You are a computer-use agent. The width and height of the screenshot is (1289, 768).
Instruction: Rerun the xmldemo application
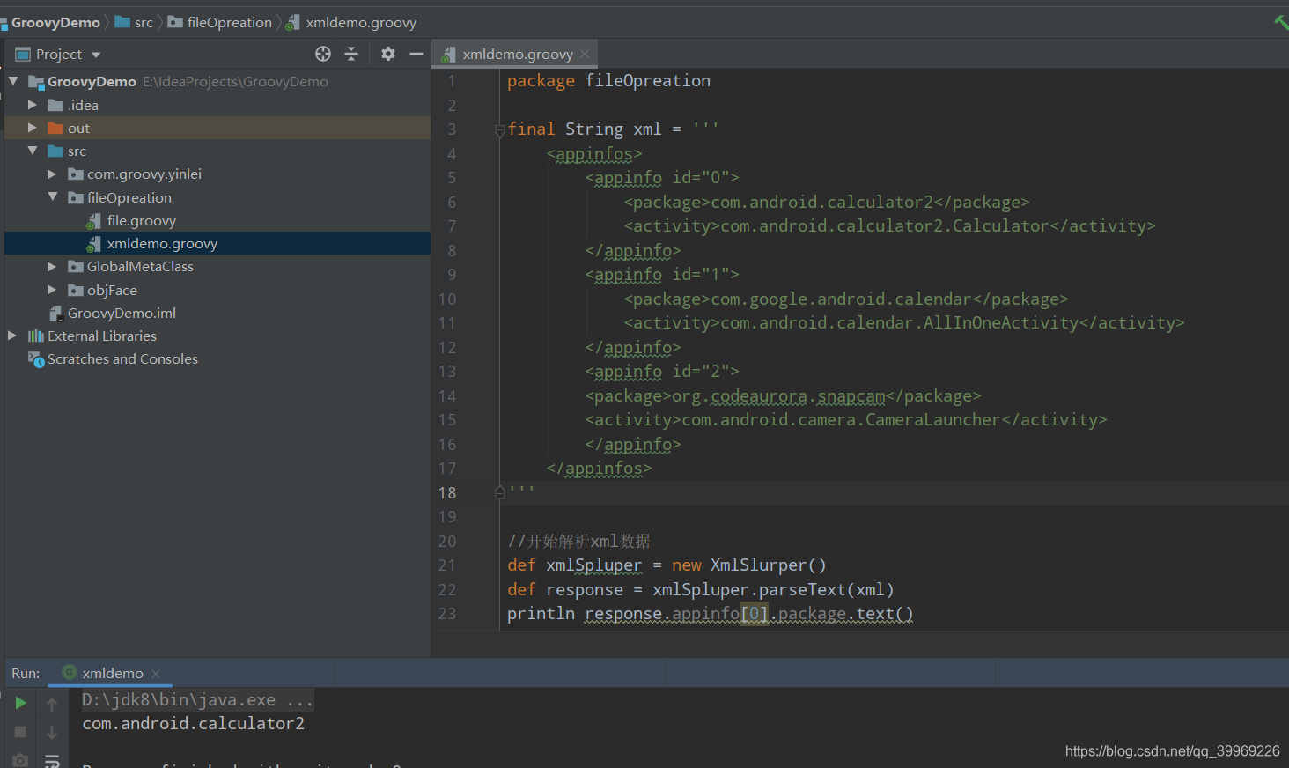point(19,703)
